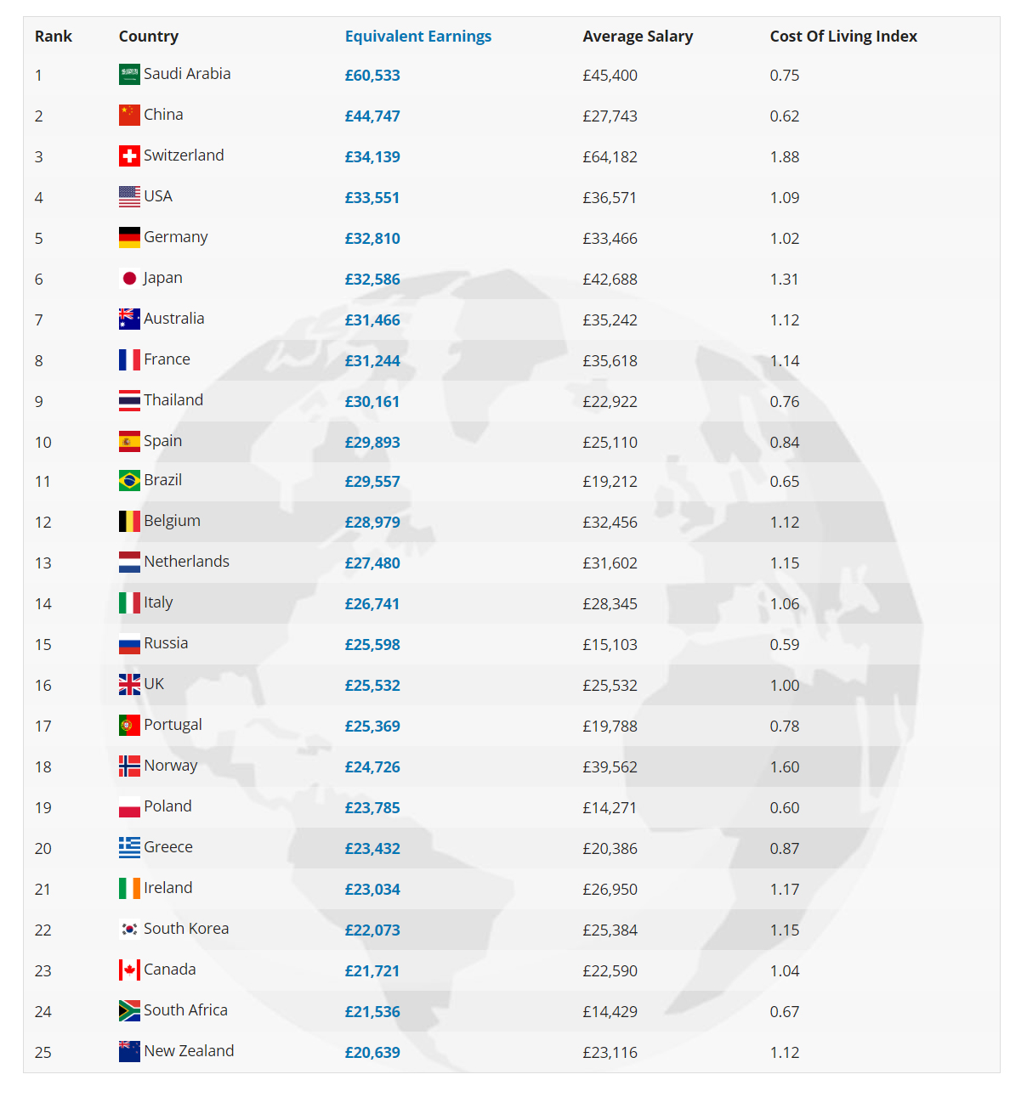Click the Switzerland flag icon
Image resolution: width=1027 pixels, height=1114 pixels.
coord(129,156)
